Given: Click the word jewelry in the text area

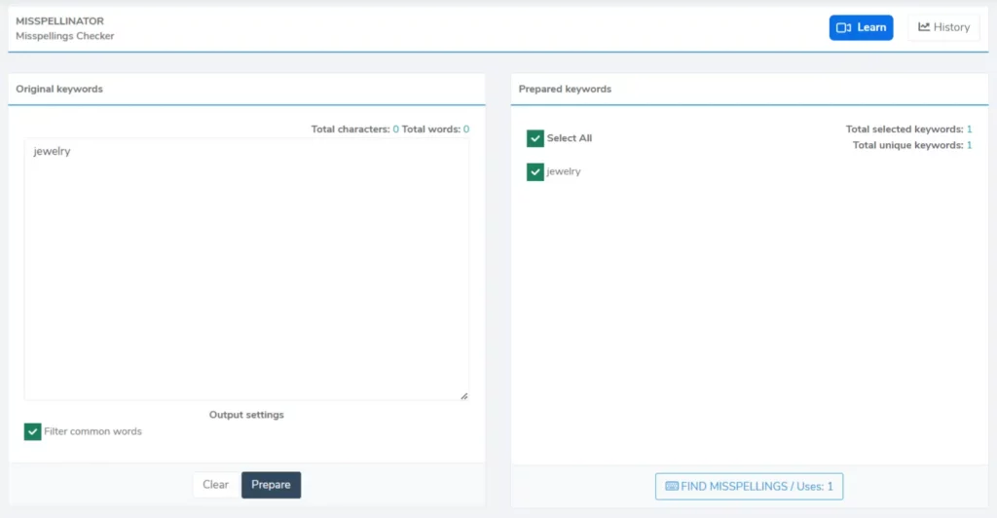Looking at the screenshot, I should 52,152.
